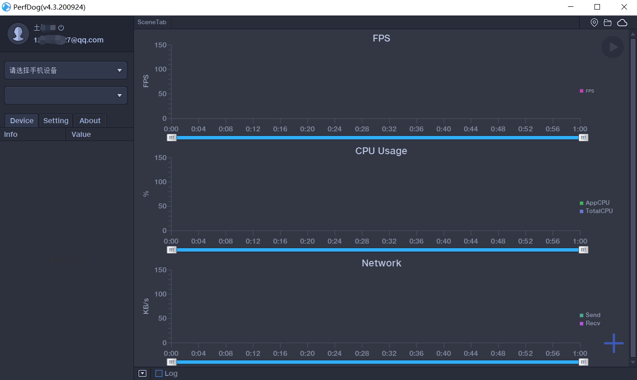Open the phone device selection dropdown
Screen dimensions: 637x380
pos(66,71)
